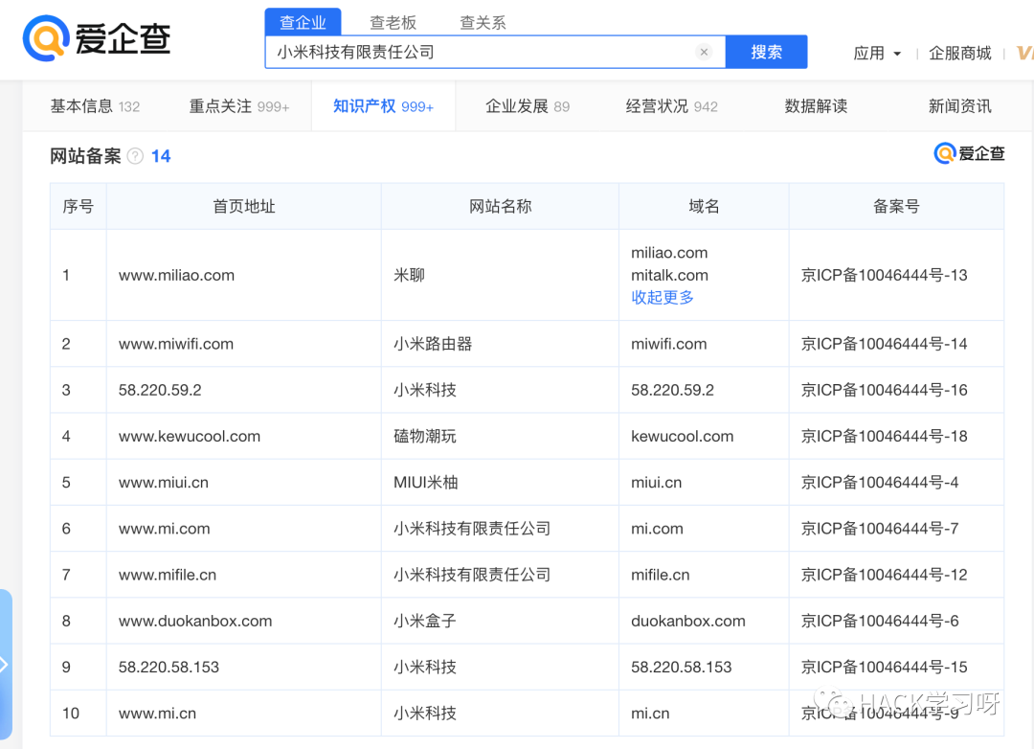Focus the company name search field

pyautogui.click(x=482, y=52)
